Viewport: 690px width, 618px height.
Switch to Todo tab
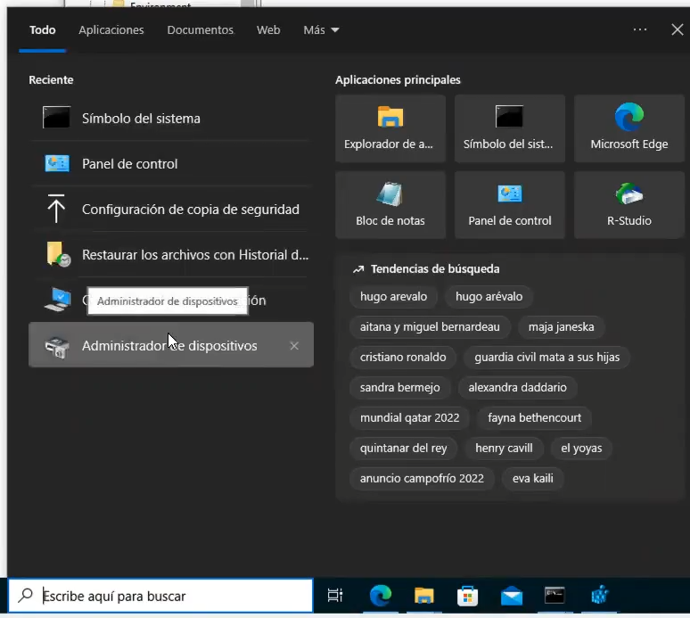(x=42, y=30)
